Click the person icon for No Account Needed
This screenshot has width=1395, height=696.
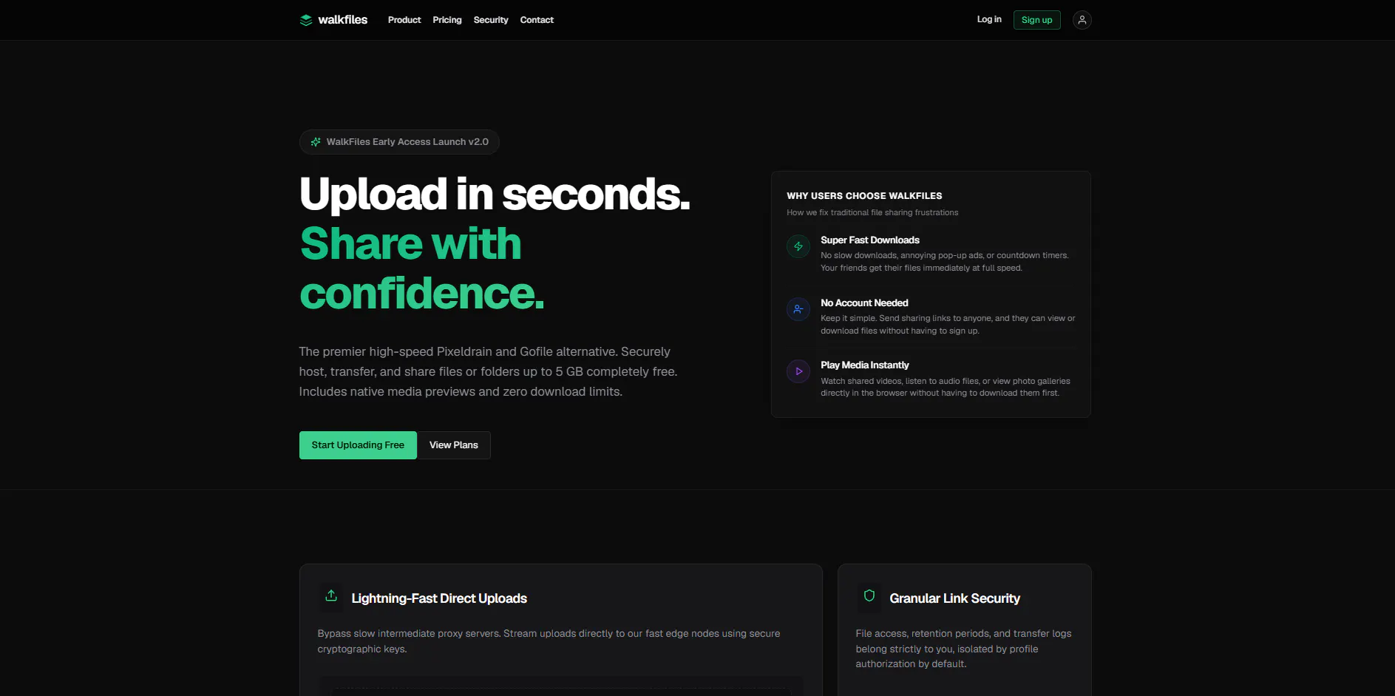798,309
